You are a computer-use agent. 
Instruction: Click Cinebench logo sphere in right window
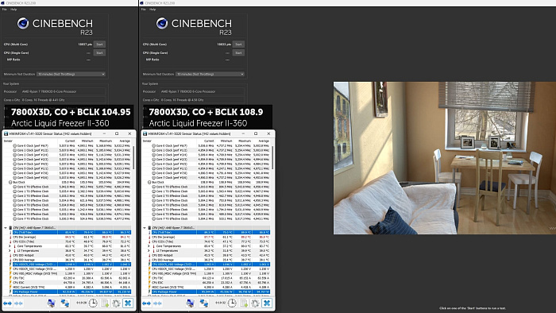(162, 23)
